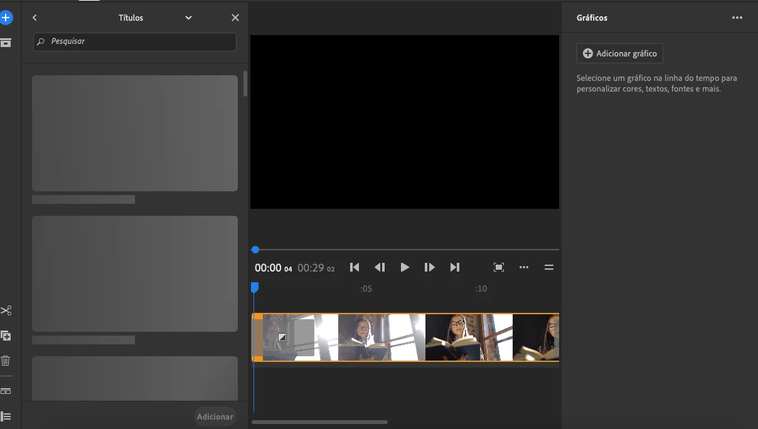Screen dimensions: 758x429
Task: Click the blue playhead marker on timeline
Action: click(x=255, y=287)
